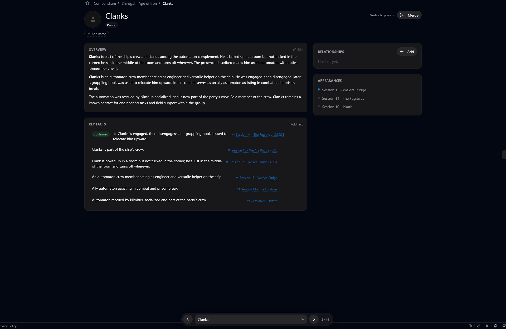Click the Person type tag
This screenshot has height=329, width=506.
(x=111, y=25)
